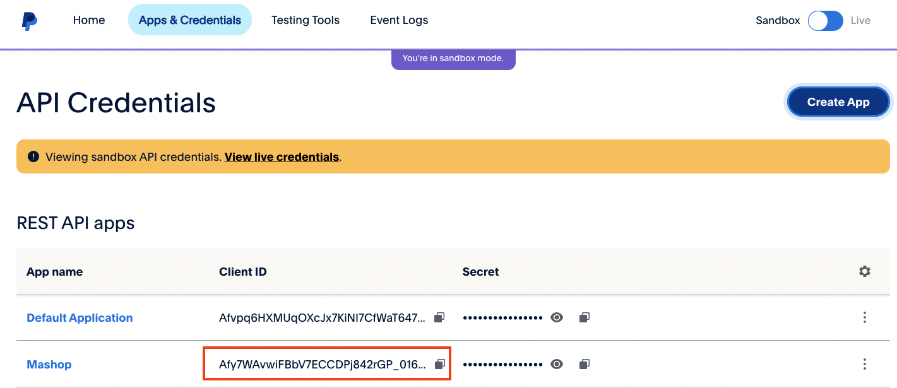
Task: Open Default Application more options menu
Action: (x=864, y=317)
